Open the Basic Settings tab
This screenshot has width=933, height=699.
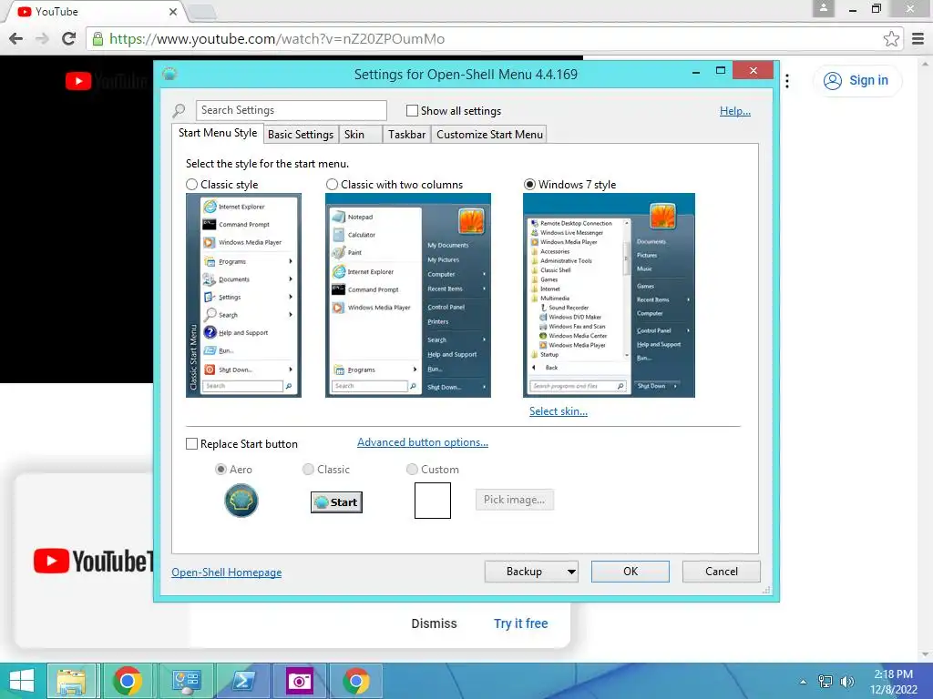point(301,135)
